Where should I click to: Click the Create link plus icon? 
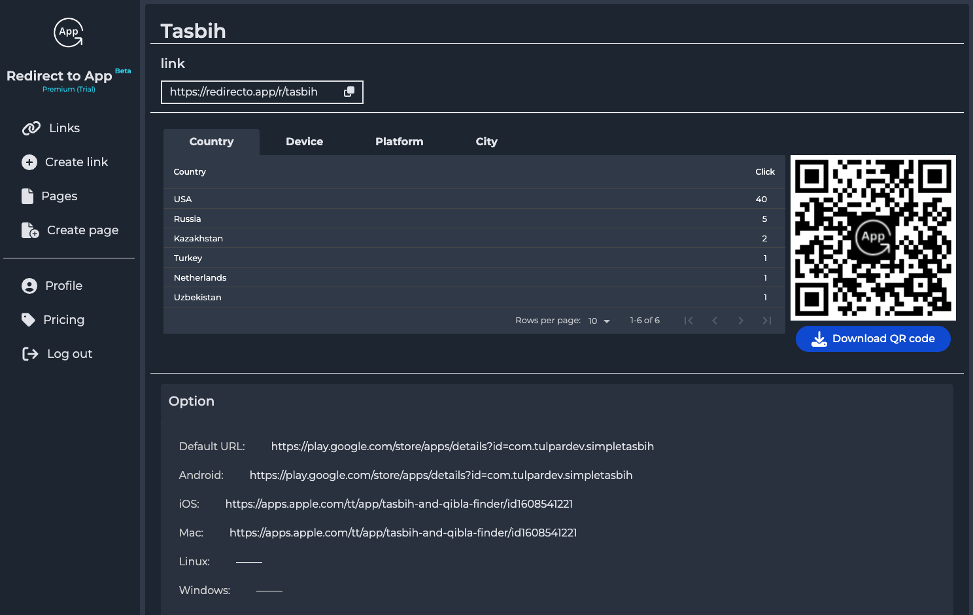click(x=29, y=162)
